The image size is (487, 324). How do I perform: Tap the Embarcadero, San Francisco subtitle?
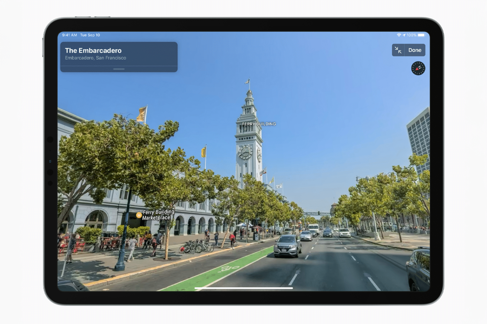click(95, 58)
